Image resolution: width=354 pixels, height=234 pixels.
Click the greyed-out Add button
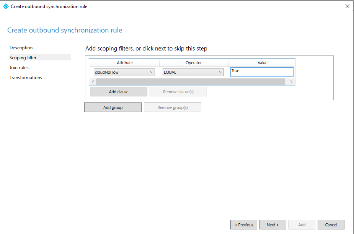(302, 225)
